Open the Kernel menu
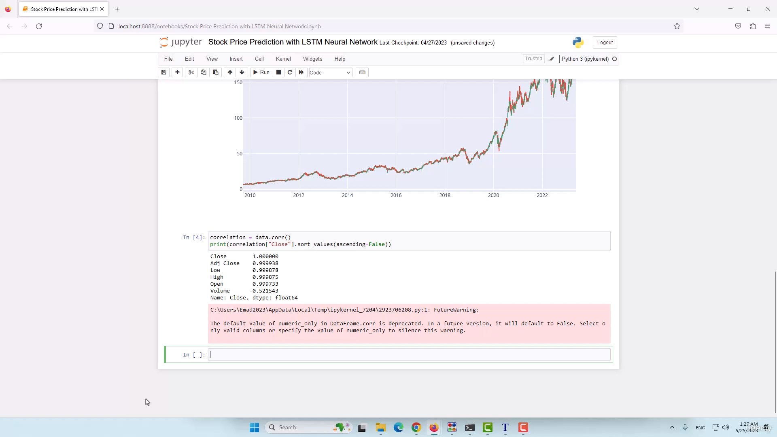Image resolution: width=777 pixels, height=437 pixels. click(x=283, y=59)
